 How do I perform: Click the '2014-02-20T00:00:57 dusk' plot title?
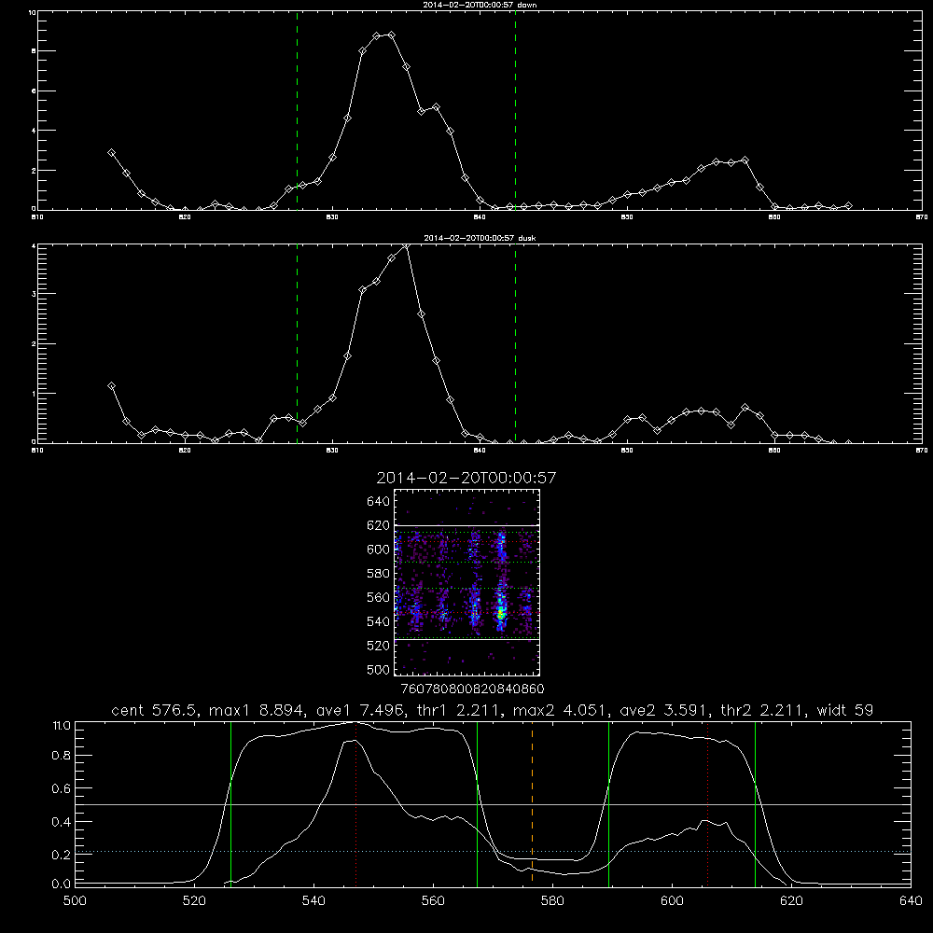tap(480, 238)
